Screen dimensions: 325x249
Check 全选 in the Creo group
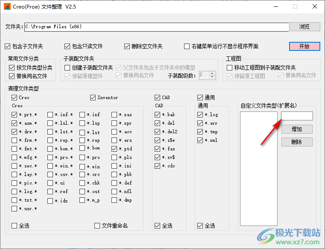pyautogui.click(x=14, y=226)
